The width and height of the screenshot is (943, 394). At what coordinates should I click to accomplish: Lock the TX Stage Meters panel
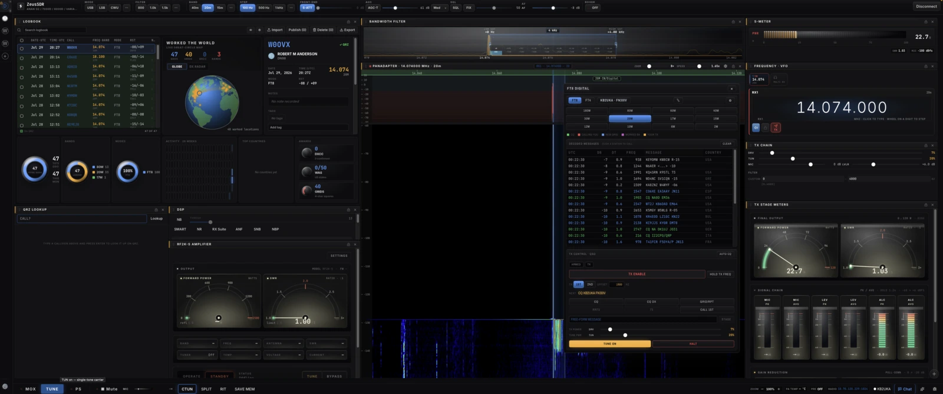click(x=925, y=204)
